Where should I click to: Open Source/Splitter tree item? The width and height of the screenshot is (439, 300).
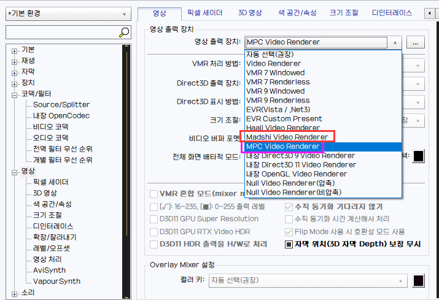coord(61,105)
